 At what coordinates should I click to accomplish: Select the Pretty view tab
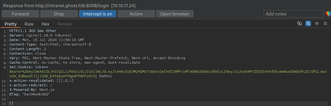tap(11, 24)
